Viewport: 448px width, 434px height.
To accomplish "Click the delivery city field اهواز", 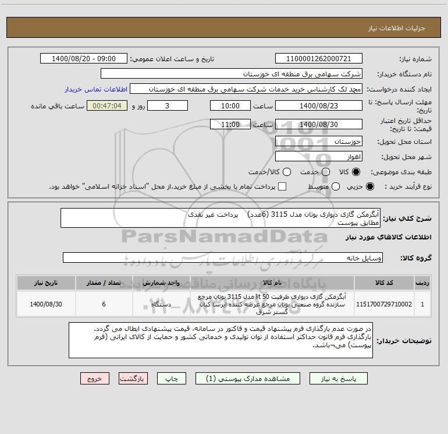I will click(x=319, y=157).
